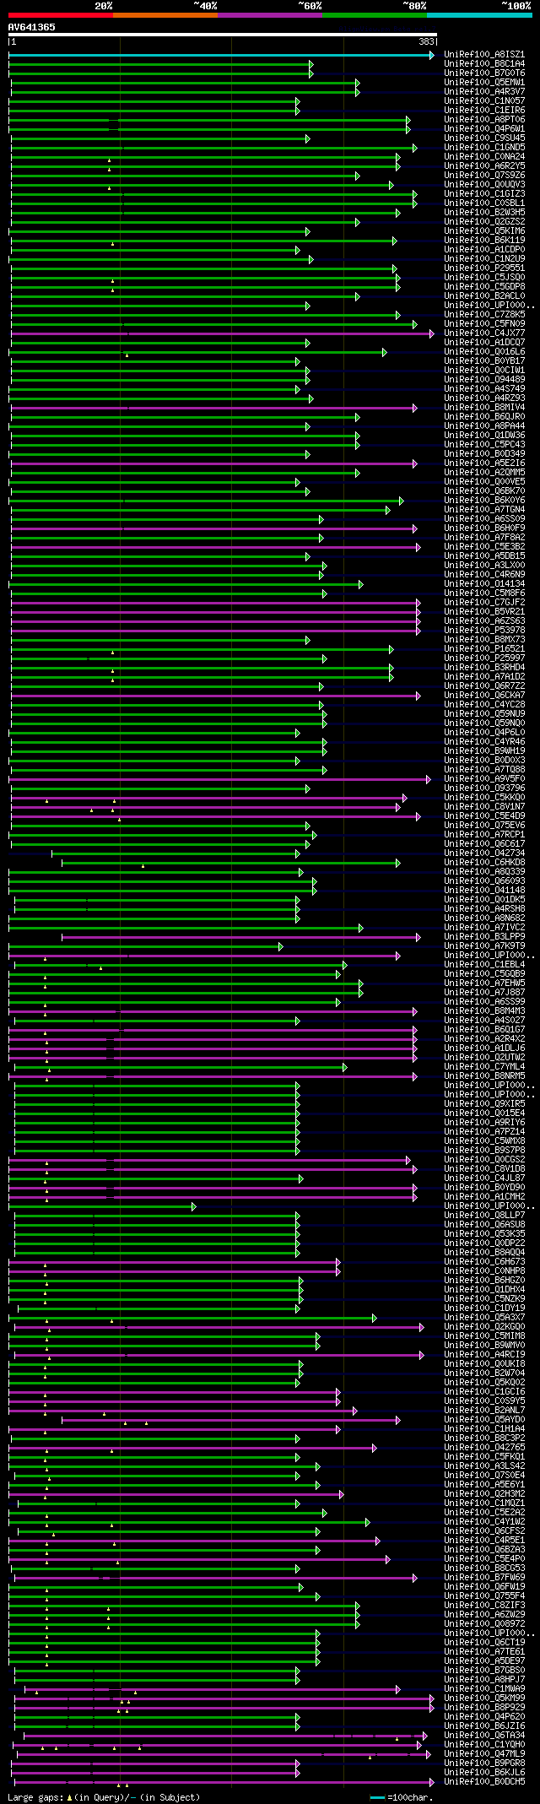Select the UniRef100_B6K0Y6 label

click(x=484, y=501)
